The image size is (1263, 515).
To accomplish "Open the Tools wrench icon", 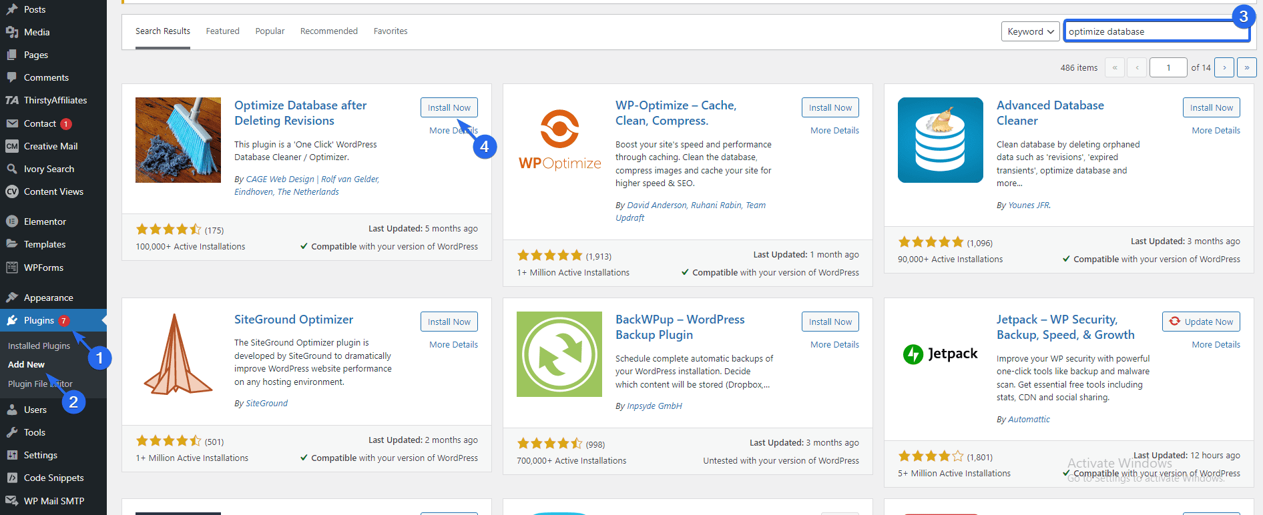I will [12, 432].
